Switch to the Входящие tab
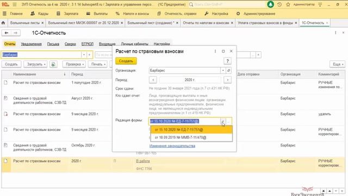The image size is (348, 196). [107, 44]
